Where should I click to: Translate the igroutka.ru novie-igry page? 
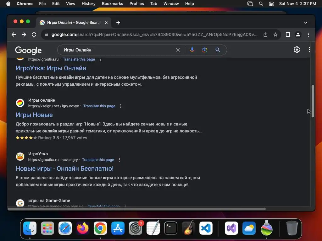point(98,160)
